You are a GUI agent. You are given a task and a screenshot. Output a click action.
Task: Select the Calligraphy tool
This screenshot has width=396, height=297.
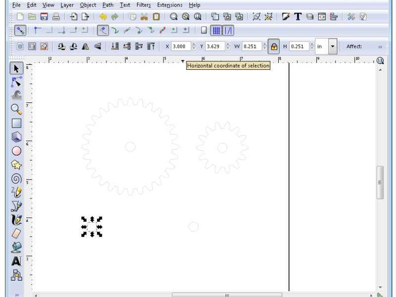tap(16, 219)
